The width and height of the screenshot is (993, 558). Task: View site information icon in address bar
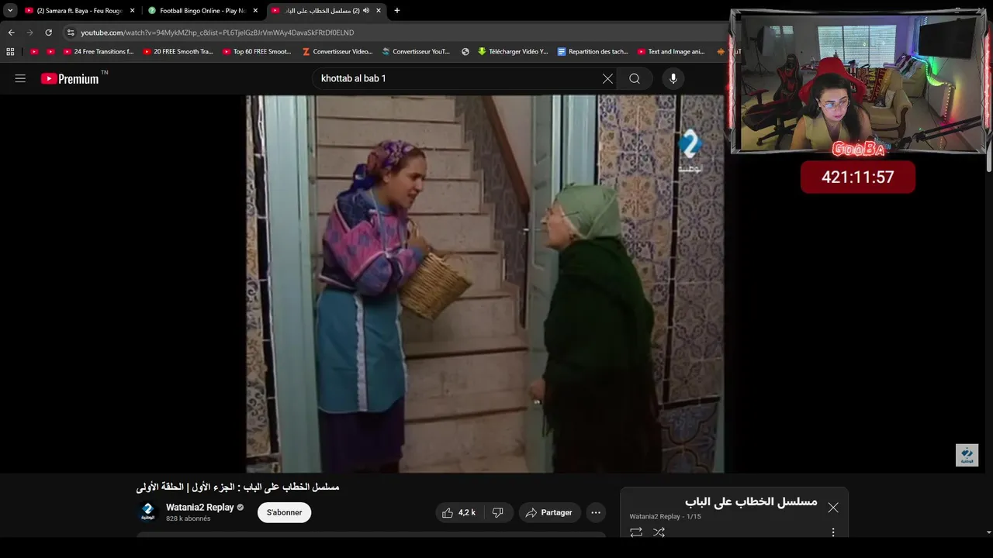pyautogui.click(x=71, y=33)
